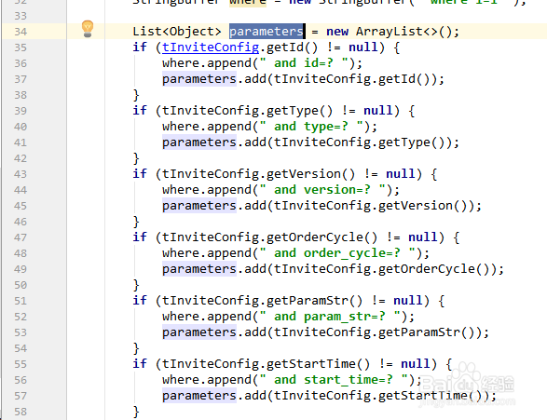Click 'null' keyword on line 43
This screenshot has width=547, height=420.
point(400,173)
